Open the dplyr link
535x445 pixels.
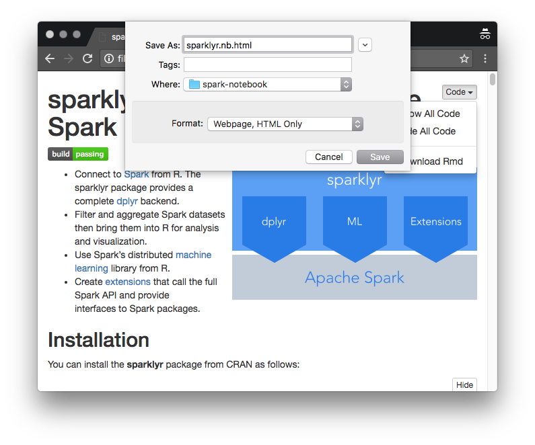pos(127,201)
